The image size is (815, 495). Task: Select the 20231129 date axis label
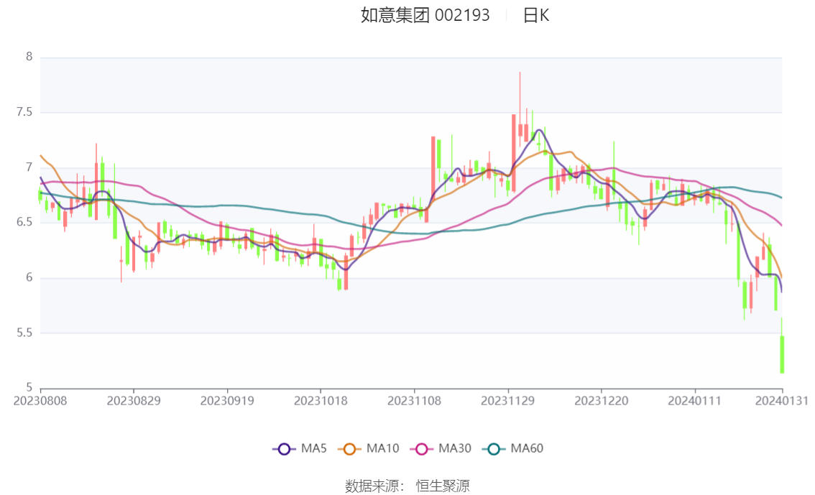[508, 401]
